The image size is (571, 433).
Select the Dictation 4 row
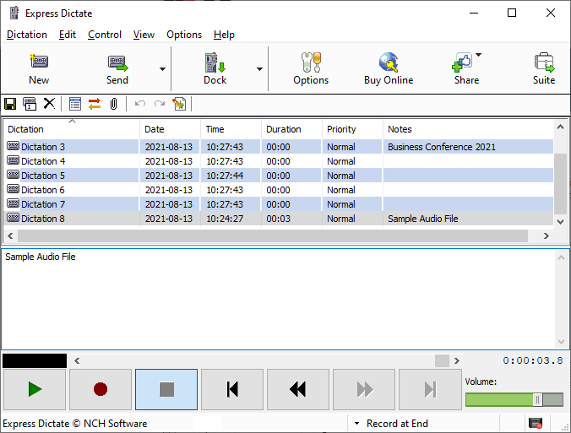point(279,161)
